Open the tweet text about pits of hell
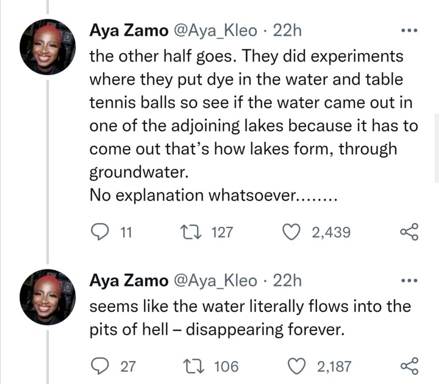439x384 pixels. click(x=250, y=318)
